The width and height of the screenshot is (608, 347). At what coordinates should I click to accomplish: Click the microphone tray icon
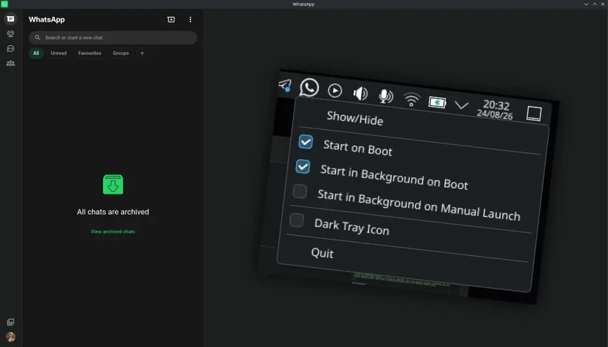(386, 96)
